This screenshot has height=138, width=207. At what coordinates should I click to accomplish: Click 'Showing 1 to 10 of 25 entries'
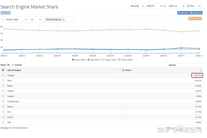pyautogui.click(x=14, y=128)
